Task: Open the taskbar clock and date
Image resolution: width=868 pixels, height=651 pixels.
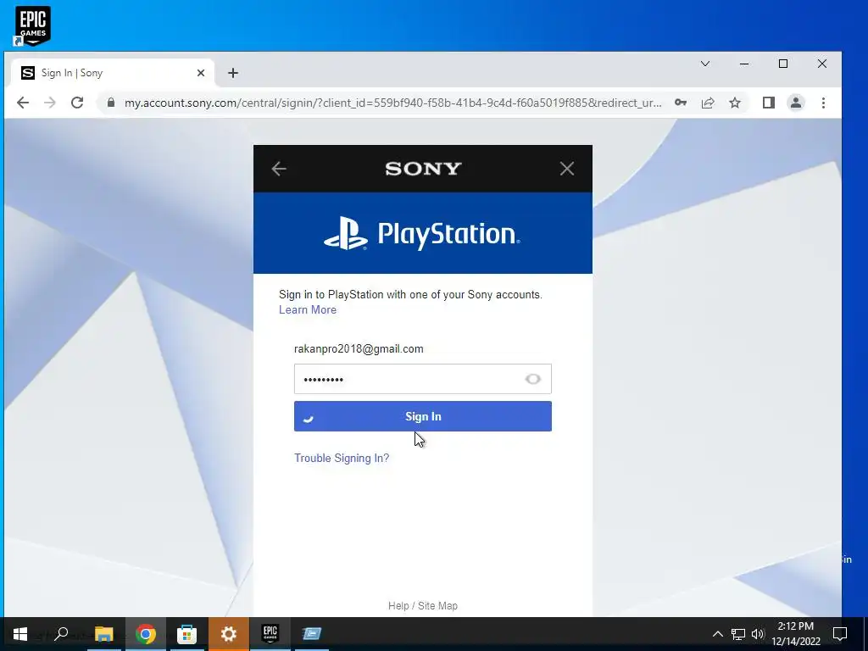Action: [795, 634]
